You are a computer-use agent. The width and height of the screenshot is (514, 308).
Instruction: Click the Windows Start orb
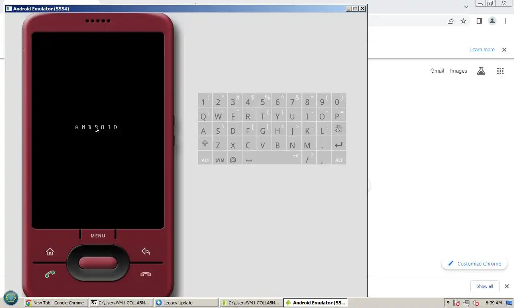click(x=11, y=298)
